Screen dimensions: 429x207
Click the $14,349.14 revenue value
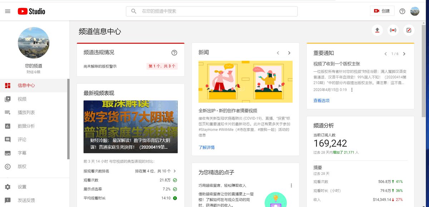[383, 200]
